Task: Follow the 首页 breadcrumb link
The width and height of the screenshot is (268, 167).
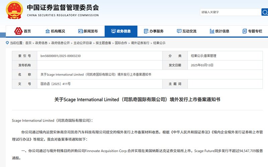Action: [x=28, y=43]
